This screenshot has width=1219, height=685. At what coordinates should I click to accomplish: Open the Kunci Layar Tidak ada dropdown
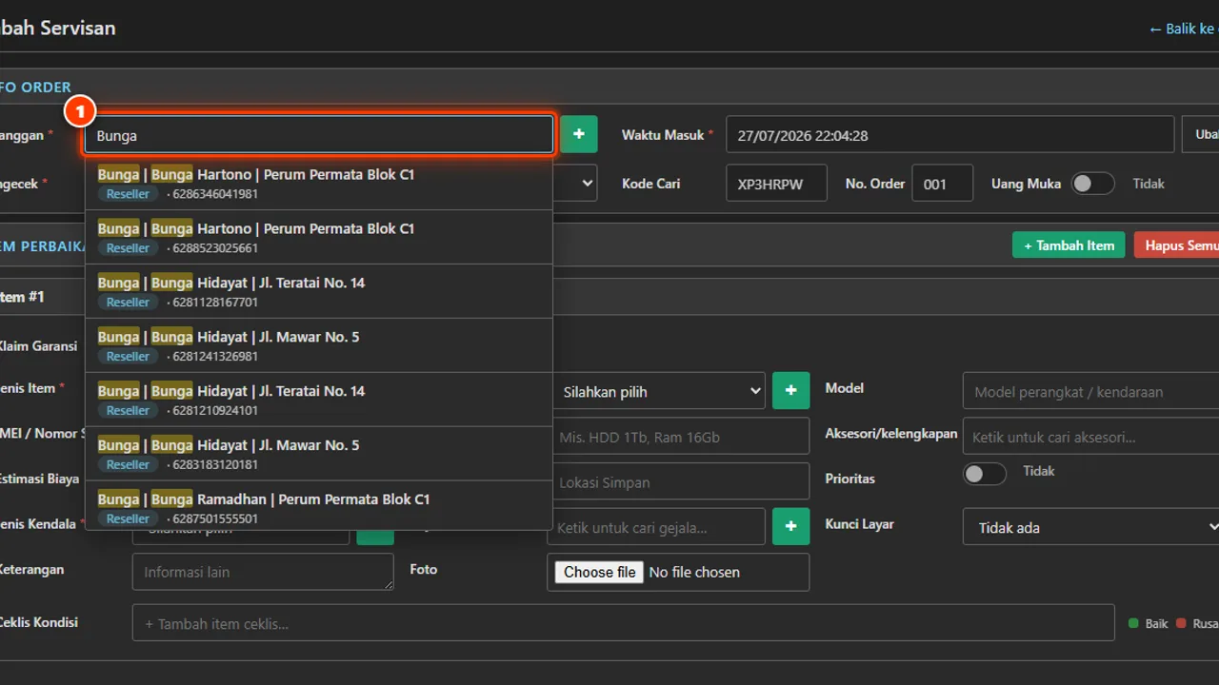[1091, 527]
